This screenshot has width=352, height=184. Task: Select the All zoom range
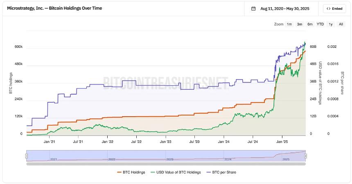coord(341,24)
